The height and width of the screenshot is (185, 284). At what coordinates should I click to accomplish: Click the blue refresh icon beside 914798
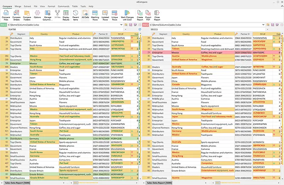coord(140,29)
